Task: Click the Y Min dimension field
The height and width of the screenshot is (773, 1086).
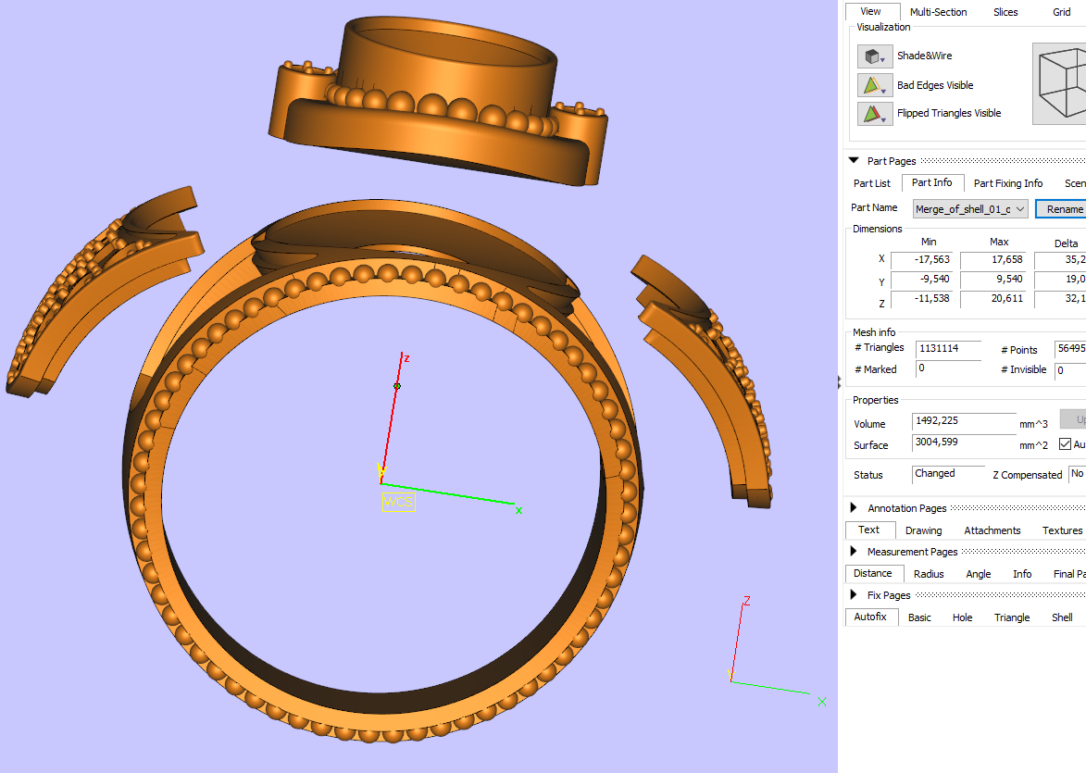Action: click(x=921, y=280)
